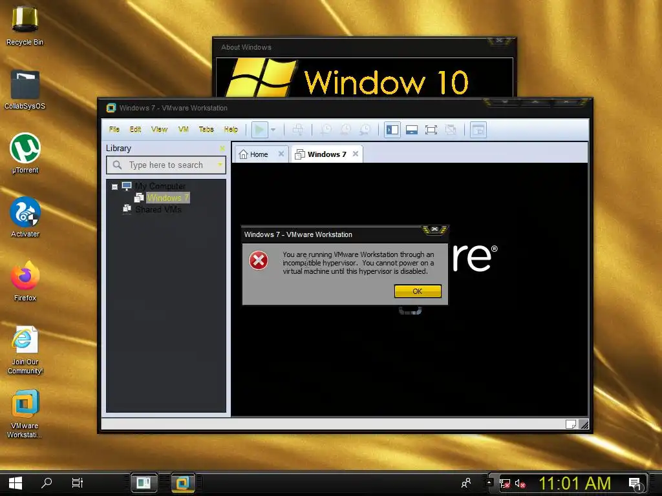Select the About Windows taskbar button
The image size is (662, 496).
click(x=144, y=483)
